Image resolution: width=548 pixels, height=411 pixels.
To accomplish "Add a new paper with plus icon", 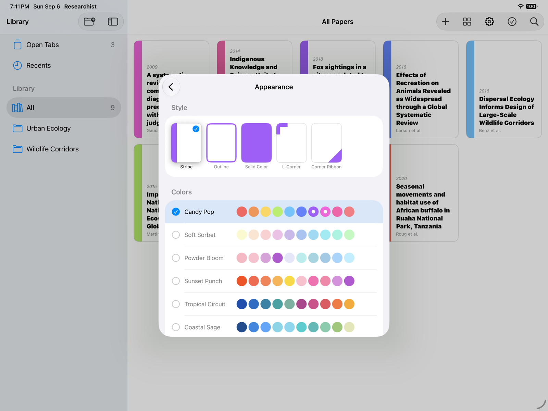I will pos(445,22).
